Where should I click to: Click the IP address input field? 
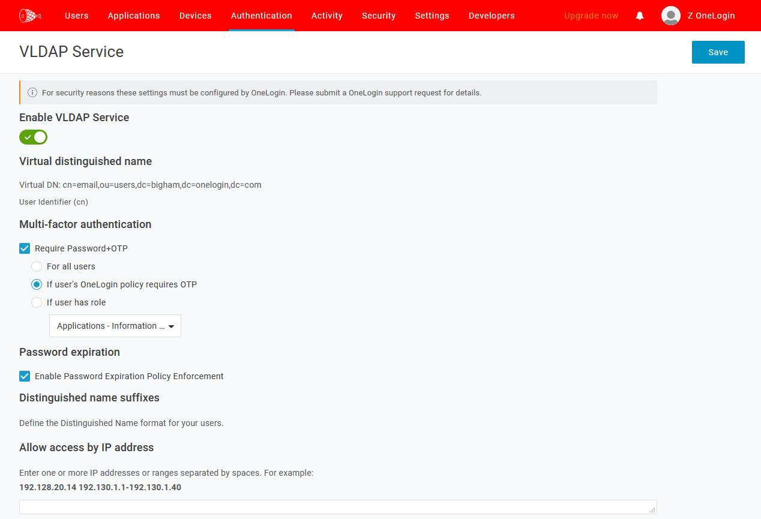338,507
